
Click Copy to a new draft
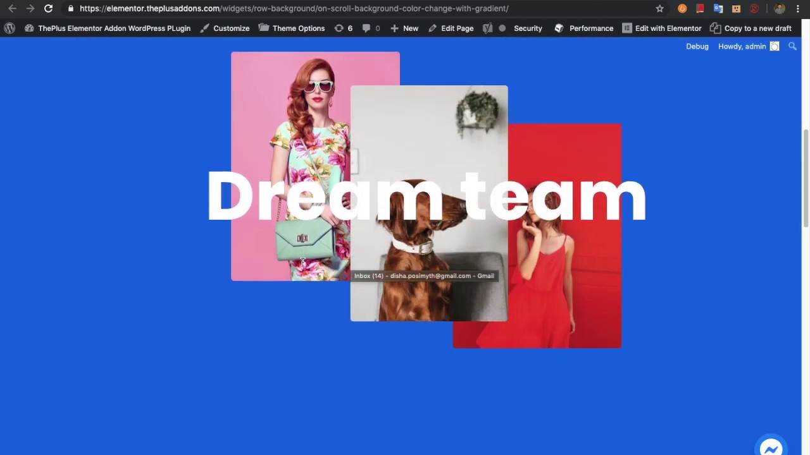tap(751, 28)
